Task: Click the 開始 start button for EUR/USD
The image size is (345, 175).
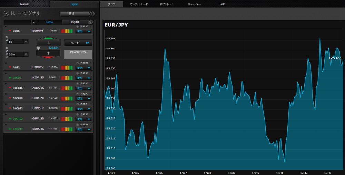Action: (83, 129)
